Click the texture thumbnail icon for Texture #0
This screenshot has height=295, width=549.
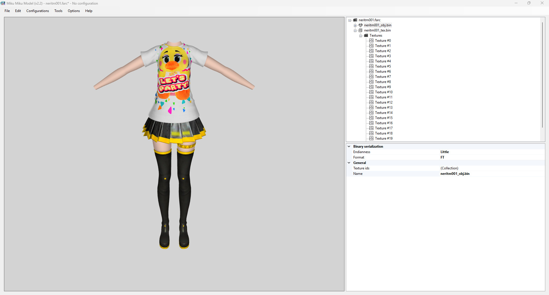click(x=371, y=40)
